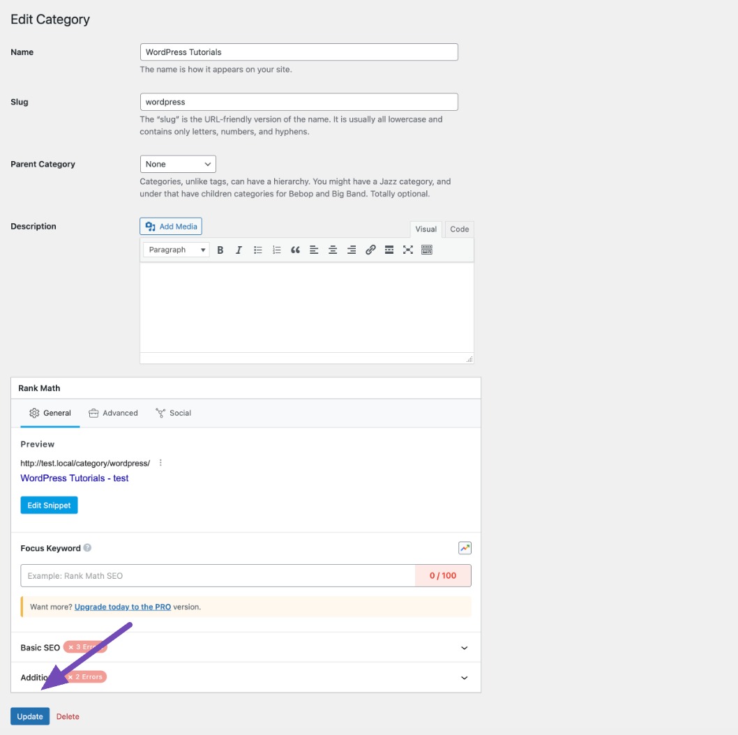Insert a numbered list
Screen dimensions: 738x735
point(276,250)
